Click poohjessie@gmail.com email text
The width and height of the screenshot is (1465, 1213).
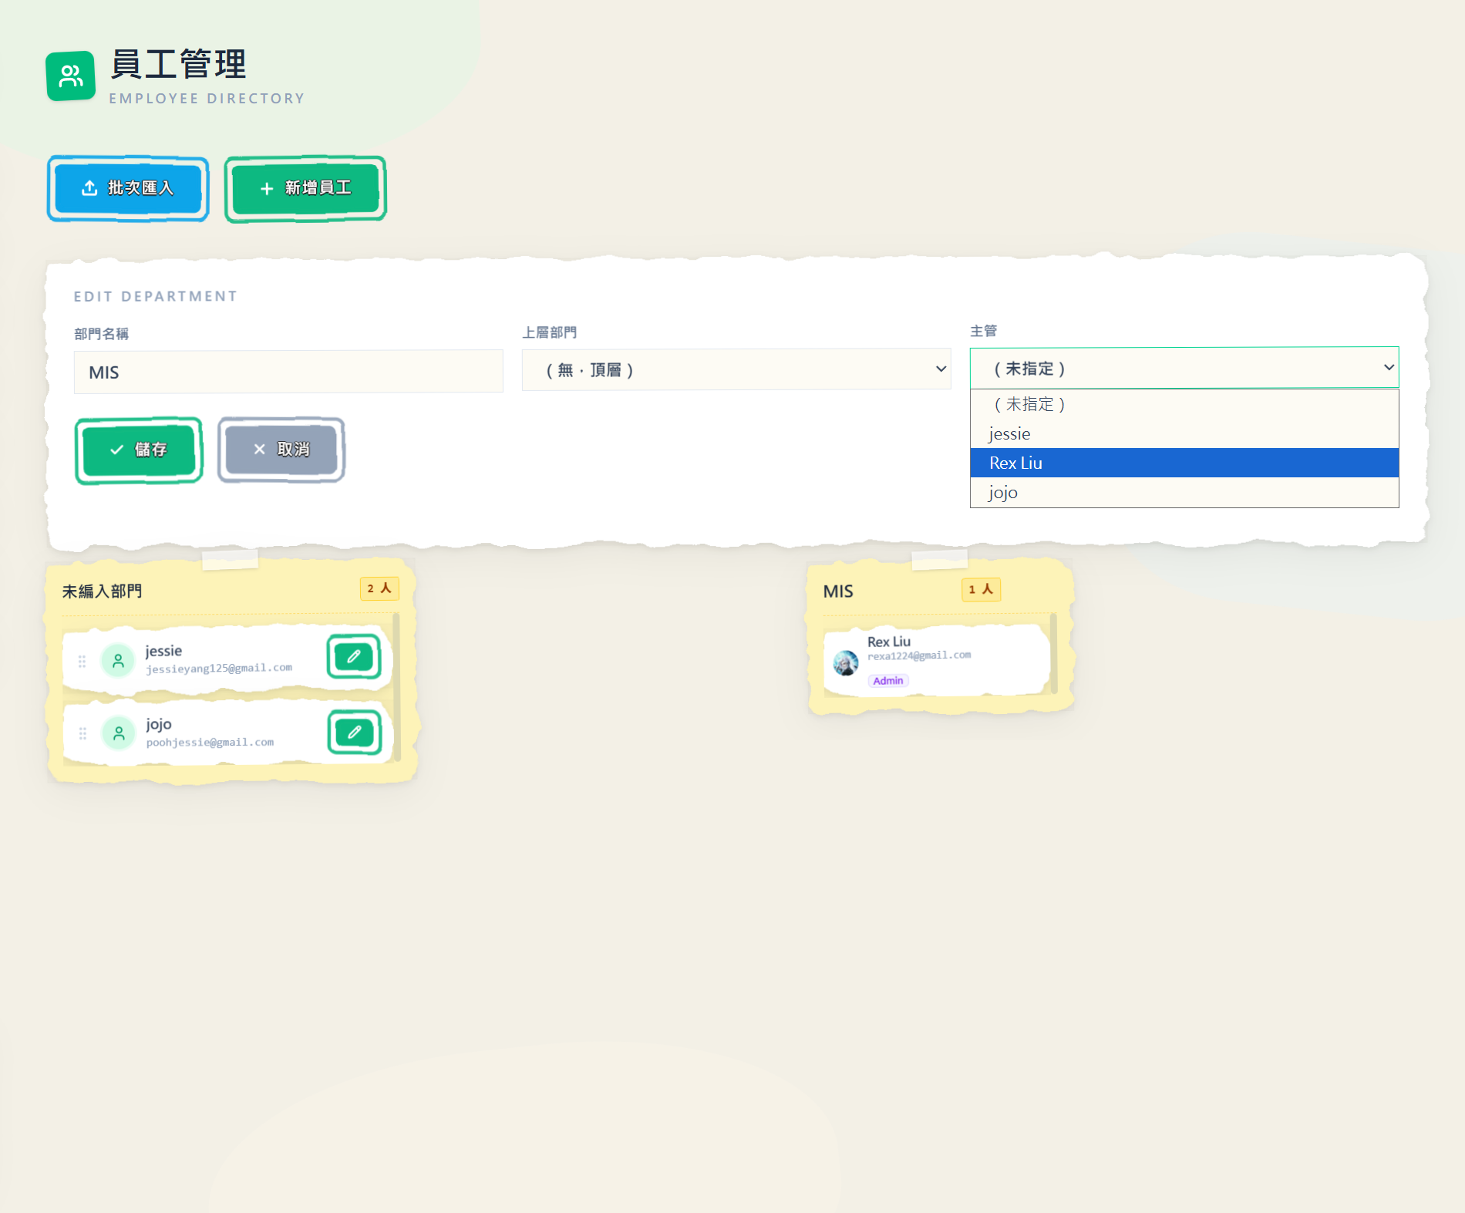[x=210, y=742]
